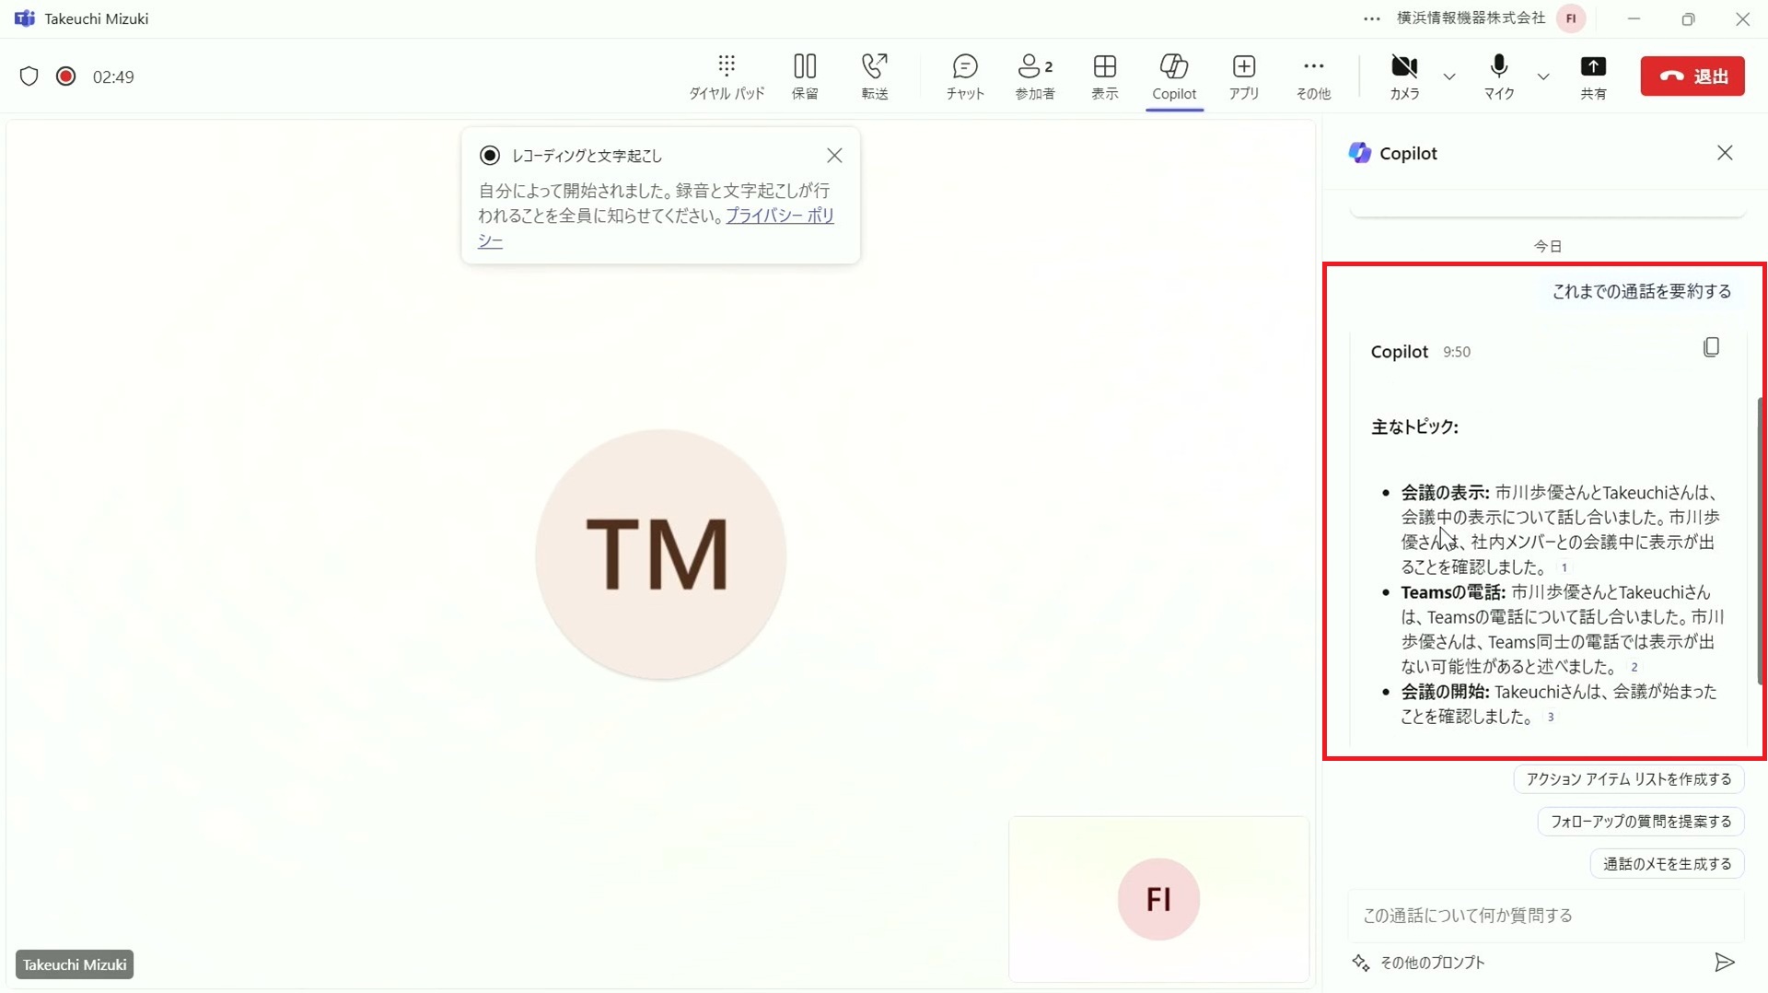Open citation 3 in Copilot summary
The width and height of the screenshot is (1768, 993).
(1551, 717)
